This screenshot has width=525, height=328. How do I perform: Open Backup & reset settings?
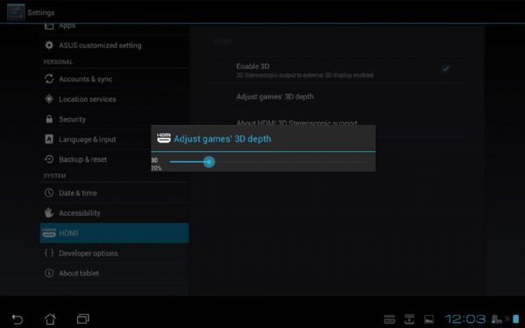tap(114, 159)
